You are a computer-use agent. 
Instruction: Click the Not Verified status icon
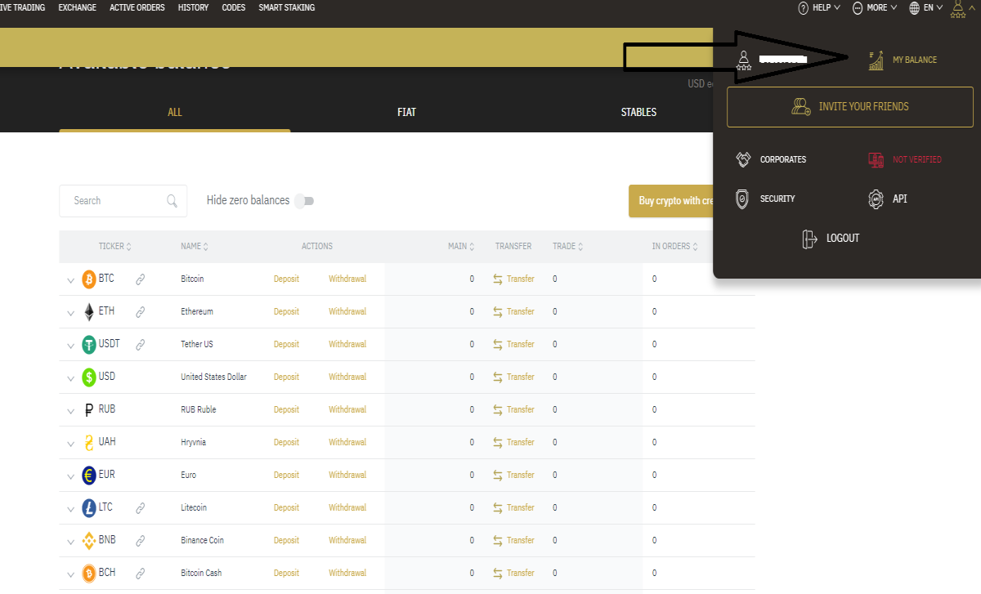click(876, 160)
